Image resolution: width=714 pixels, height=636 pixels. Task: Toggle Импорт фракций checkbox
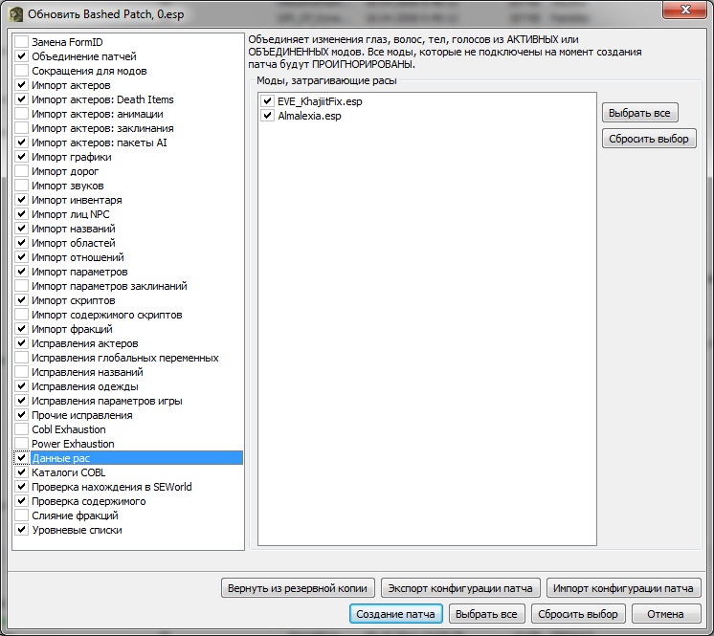pyautogui.click(x=21, y=329)
